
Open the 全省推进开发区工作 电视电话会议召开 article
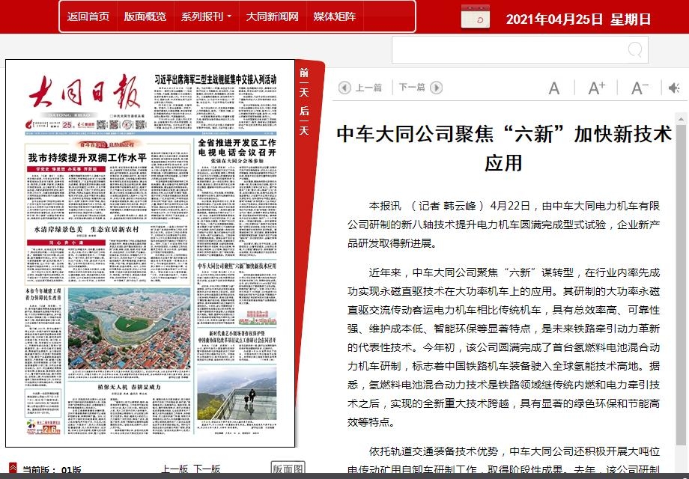click(237, 147)
